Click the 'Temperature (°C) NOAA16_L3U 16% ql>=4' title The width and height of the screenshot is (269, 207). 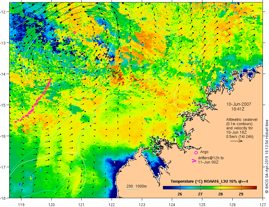[209, 181]
